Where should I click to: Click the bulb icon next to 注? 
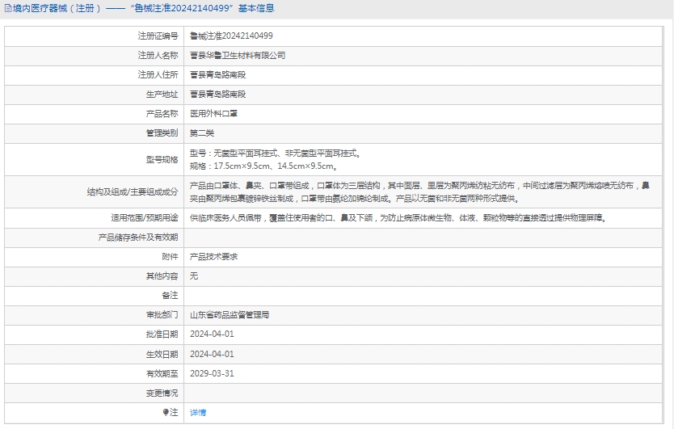click(166, 412)
